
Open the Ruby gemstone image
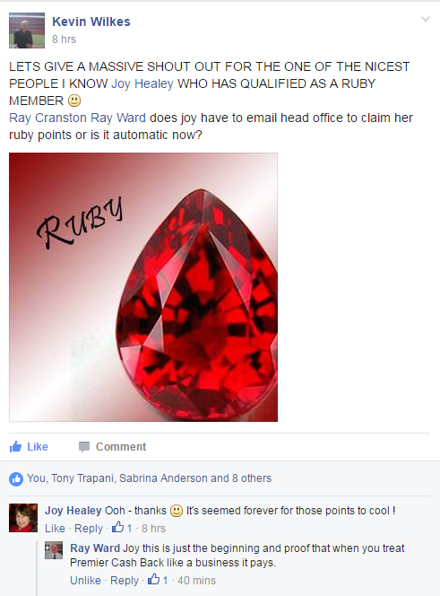pos(143,287)
